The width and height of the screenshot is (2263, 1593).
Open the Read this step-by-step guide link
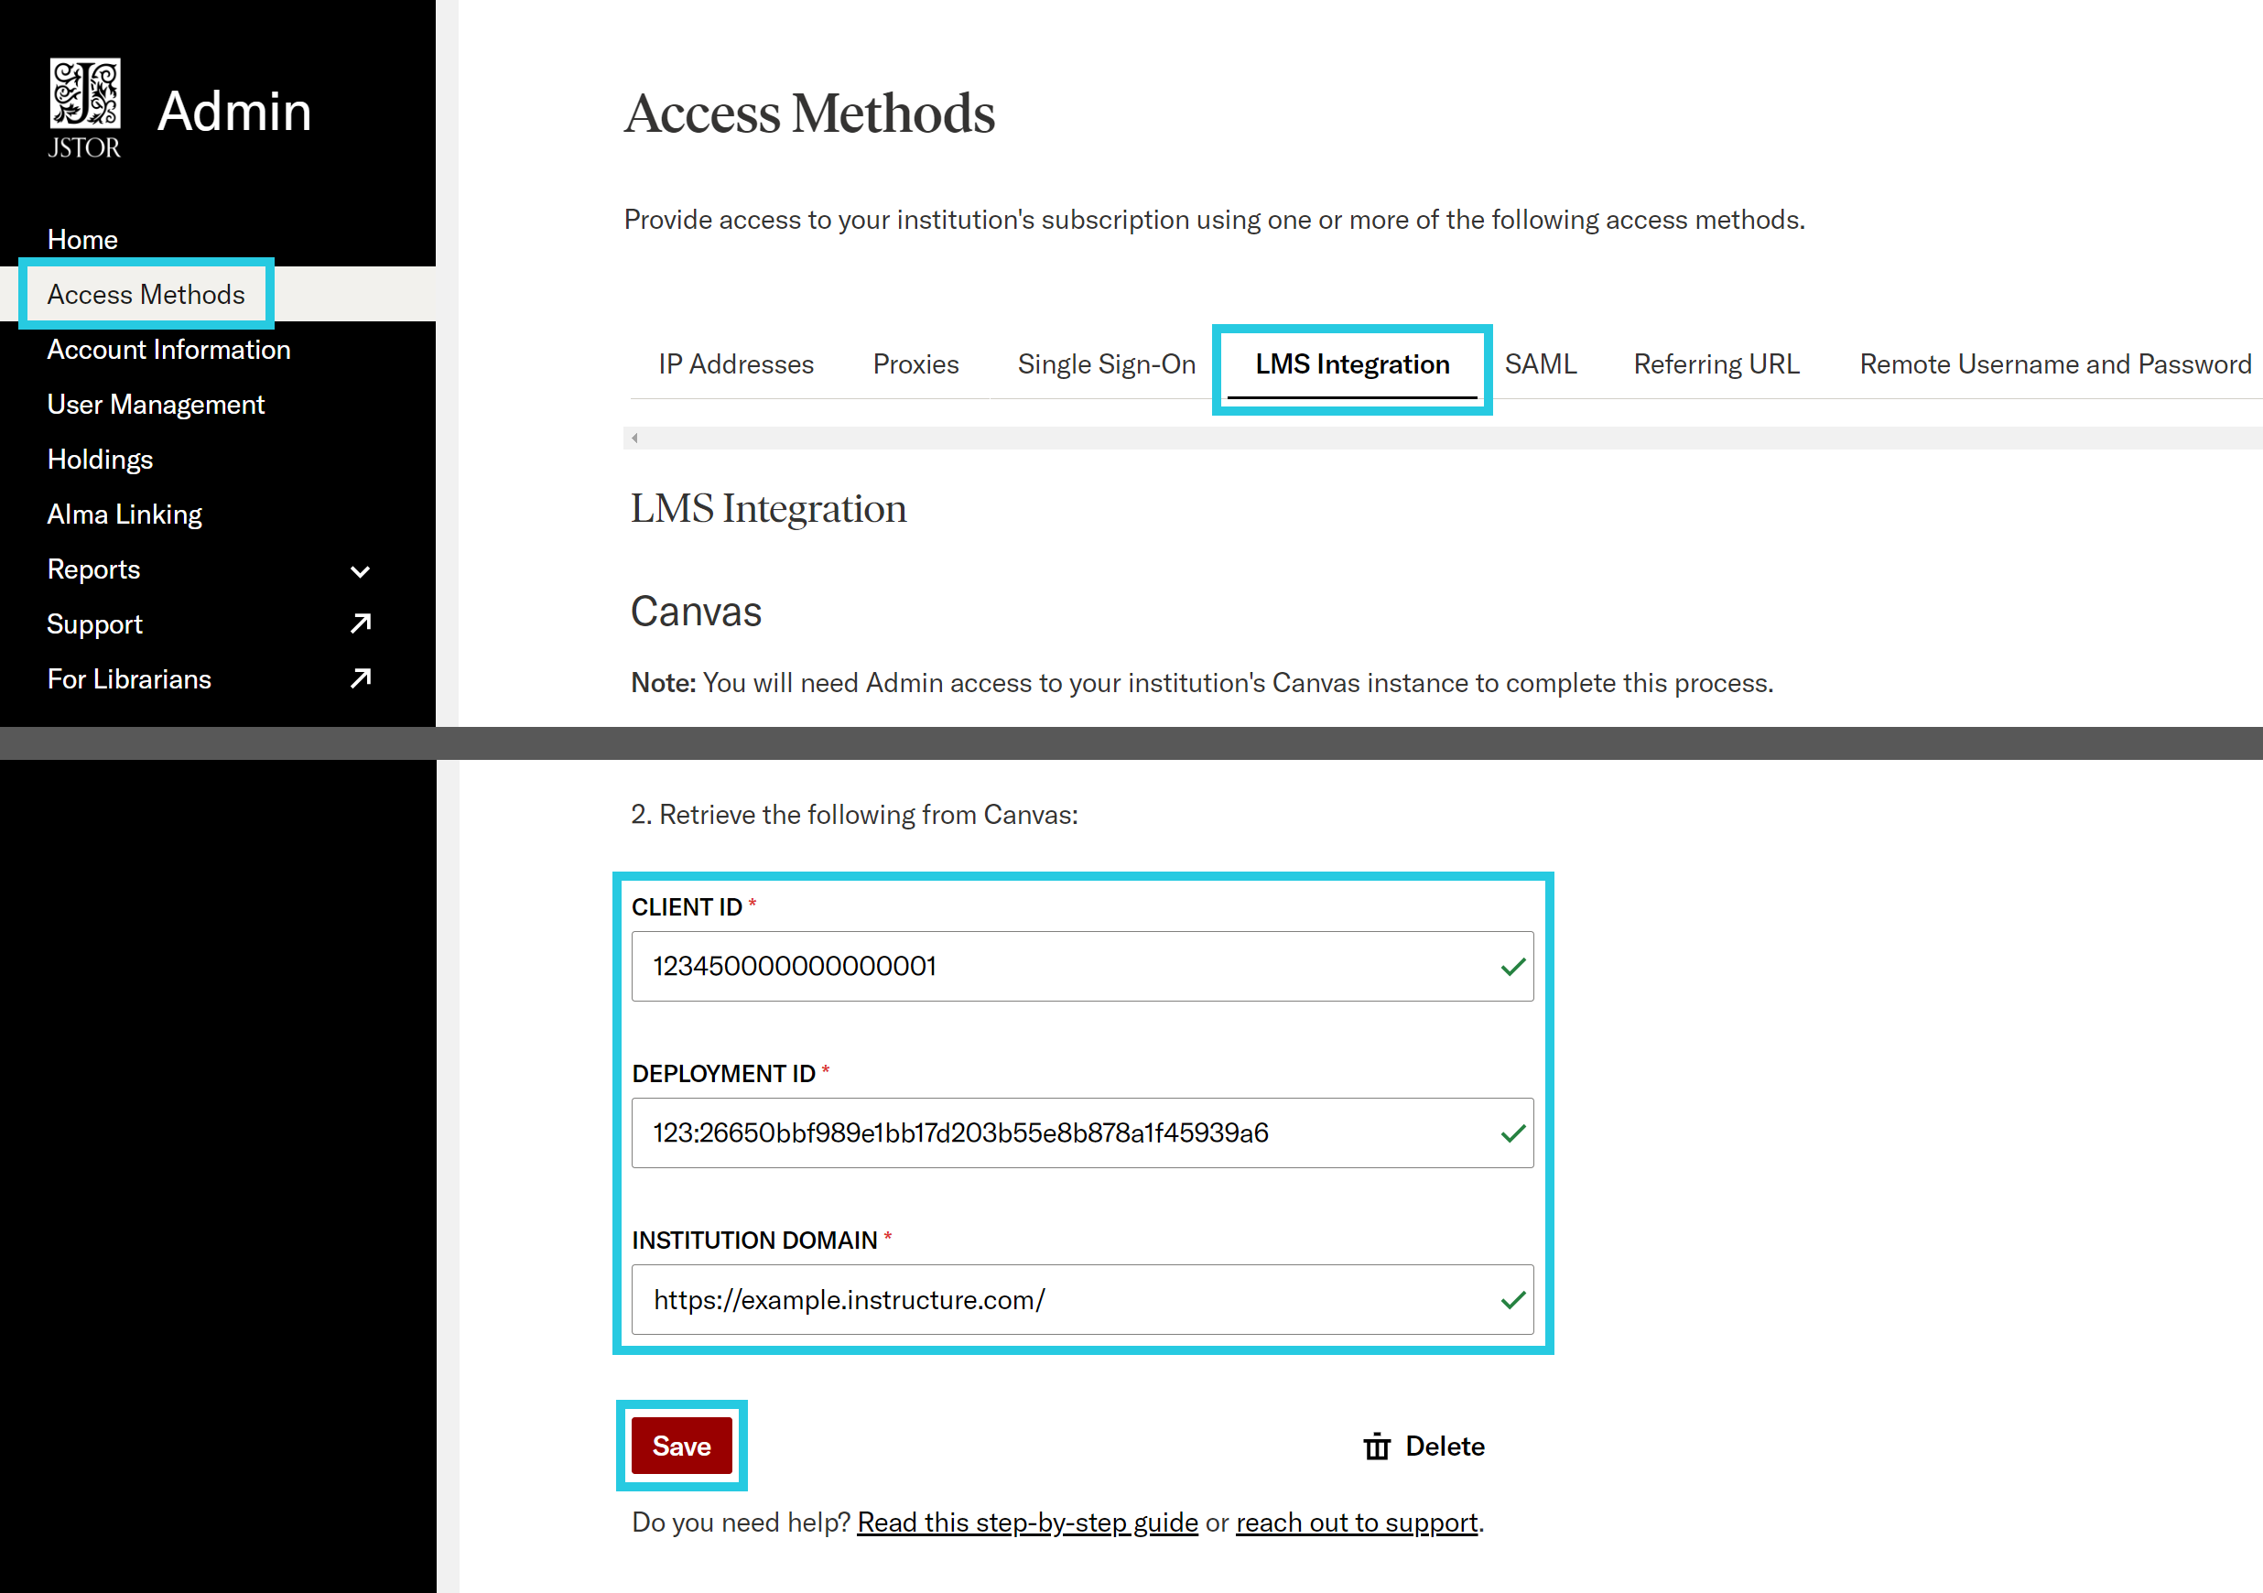click(1027, 1522)
